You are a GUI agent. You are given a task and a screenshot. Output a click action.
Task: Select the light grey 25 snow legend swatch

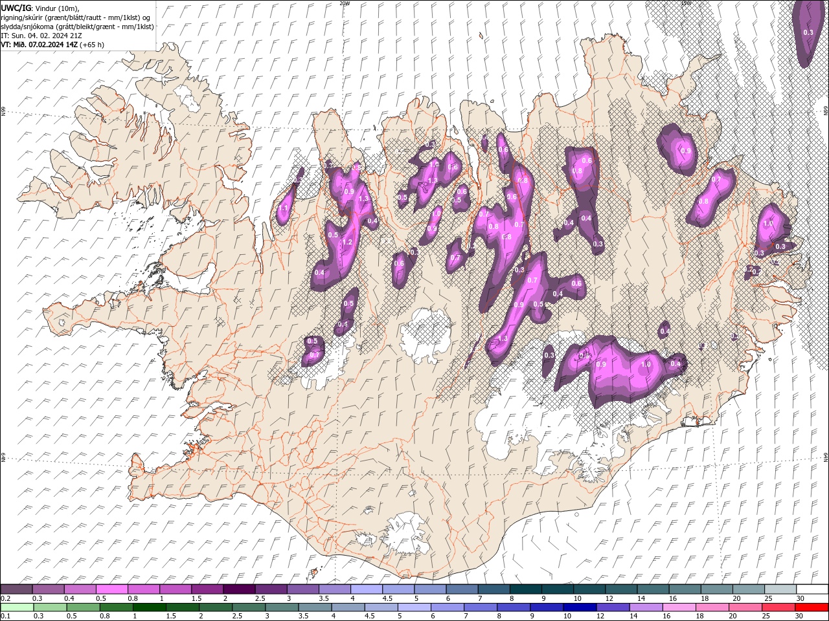pos(780,589)
